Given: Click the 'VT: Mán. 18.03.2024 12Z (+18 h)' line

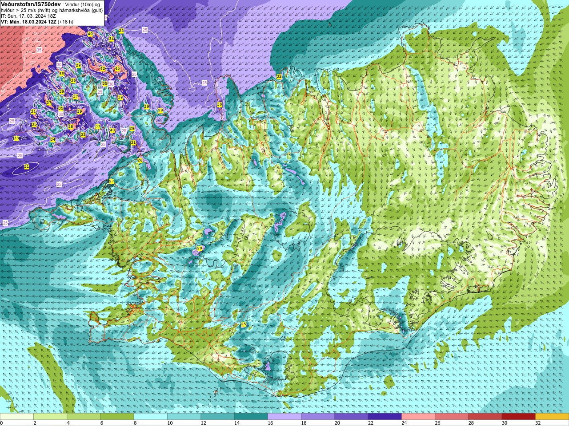Looking at the screenshot, I should click(37, 21).
